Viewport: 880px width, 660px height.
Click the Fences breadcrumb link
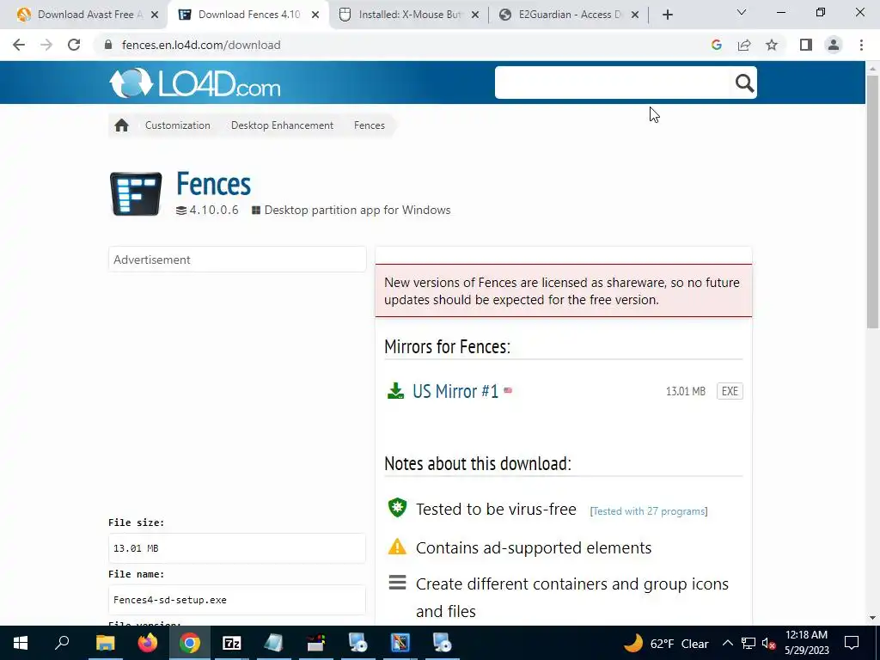click(x=370, y=125)
